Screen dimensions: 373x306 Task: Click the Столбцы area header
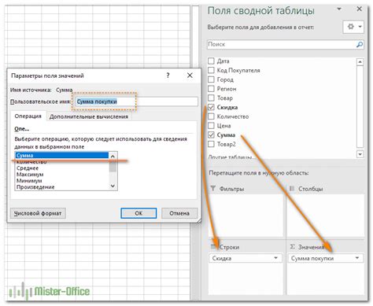coord(306,189)
